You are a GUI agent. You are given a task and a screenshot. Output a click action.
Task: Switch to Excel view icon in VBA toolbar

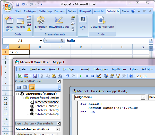point(20,76)
